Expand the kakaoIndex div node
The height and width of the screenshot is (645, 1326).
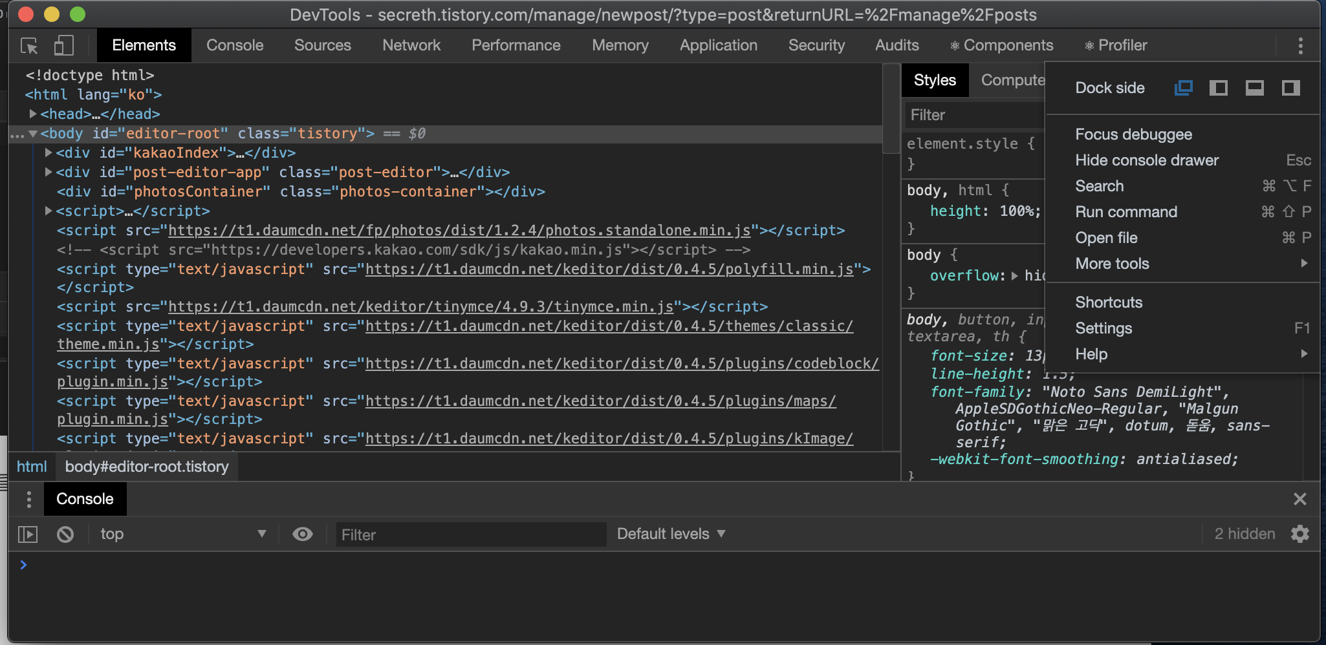(x=48, y=153)
